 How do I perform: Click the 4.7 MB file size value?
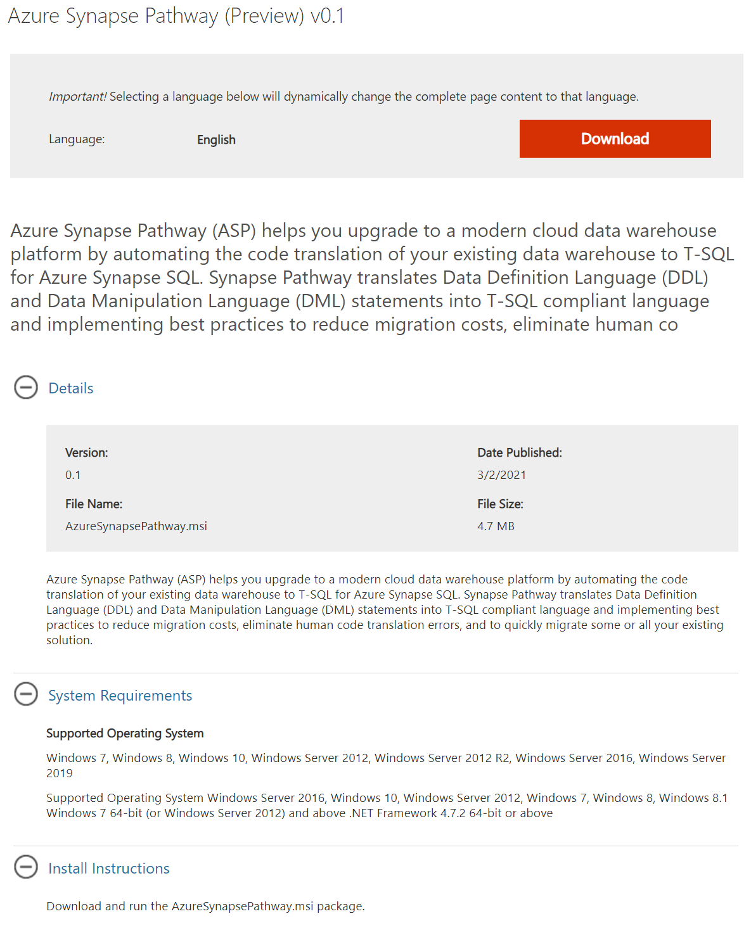[496, 526]
